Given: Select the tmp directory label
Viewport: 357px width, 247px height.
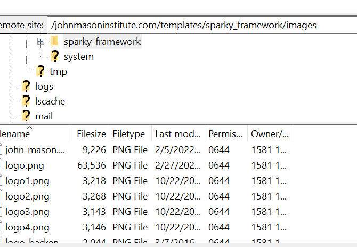Looking at the screenshot, I should click(58, 71).
